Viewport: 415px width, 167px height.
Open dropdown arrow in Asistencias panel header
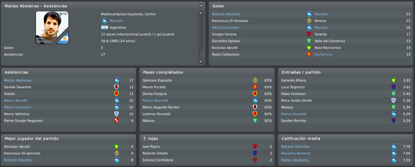point(201,6)
